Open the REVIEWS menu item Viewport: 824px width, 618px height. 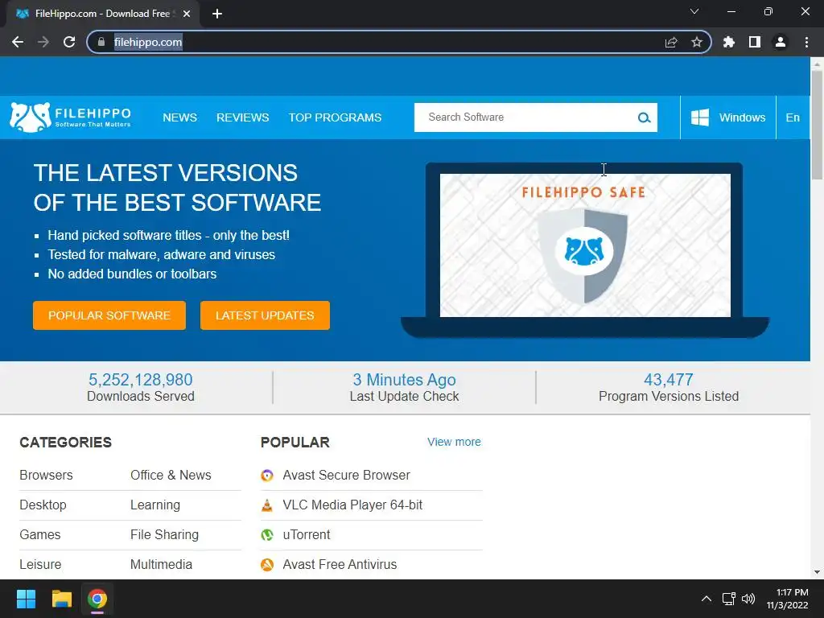coord(243,117)
